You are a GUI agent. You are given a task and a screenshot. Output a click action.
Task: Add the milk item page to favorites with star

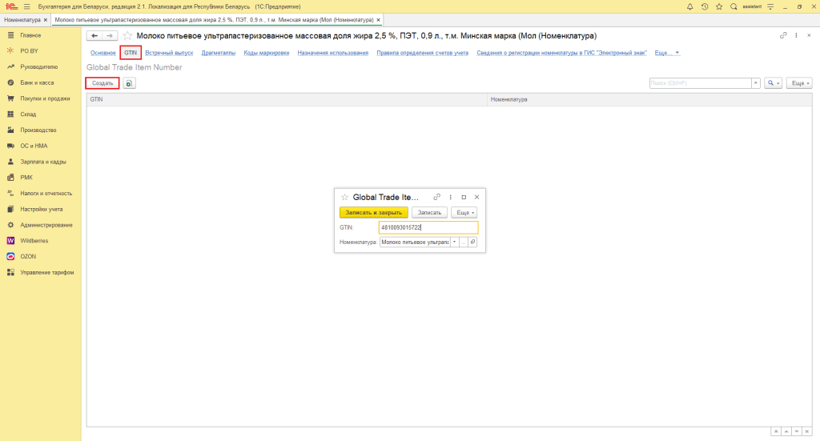pyautogui.click(x=127, y=36)
